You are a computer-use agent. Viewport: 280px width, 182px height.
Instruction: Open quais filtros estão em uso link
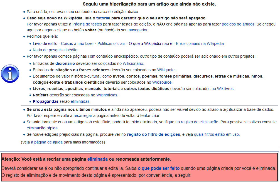(217, 134)
